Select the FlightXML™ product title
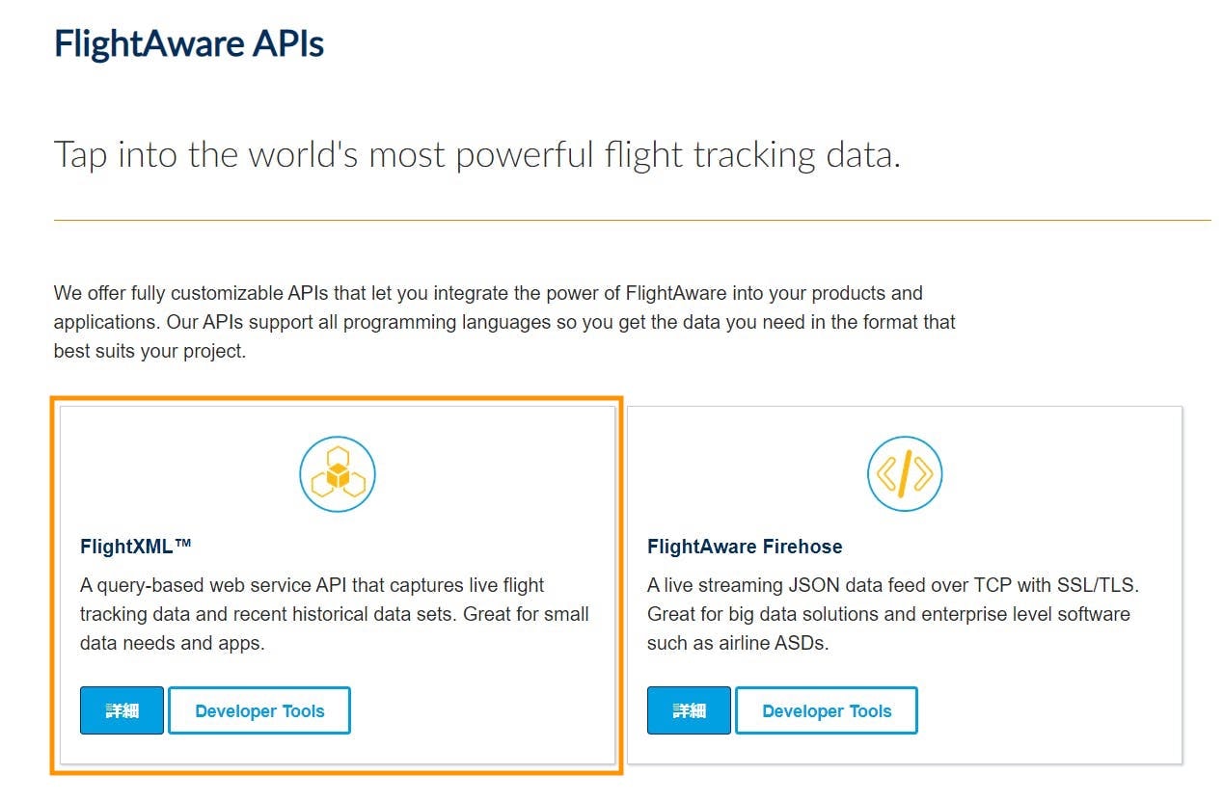Image resolution: width=1224 pixels, height=802 pixels. pos(135,546)
